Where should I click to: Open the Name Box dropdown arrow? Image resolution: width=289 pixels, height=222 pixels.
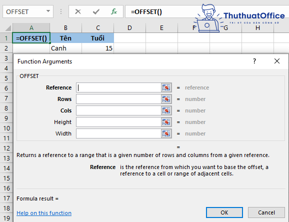pos(48,11)
